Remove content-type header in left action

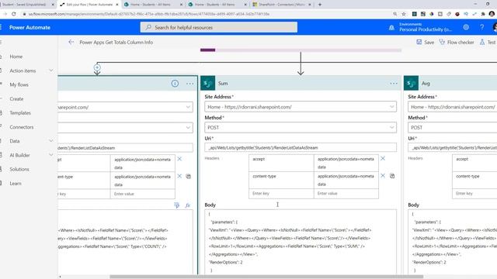point(179,176)
